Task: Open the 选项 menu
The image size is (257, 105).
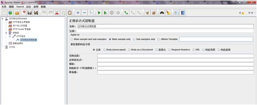Action: coord(36,7)
